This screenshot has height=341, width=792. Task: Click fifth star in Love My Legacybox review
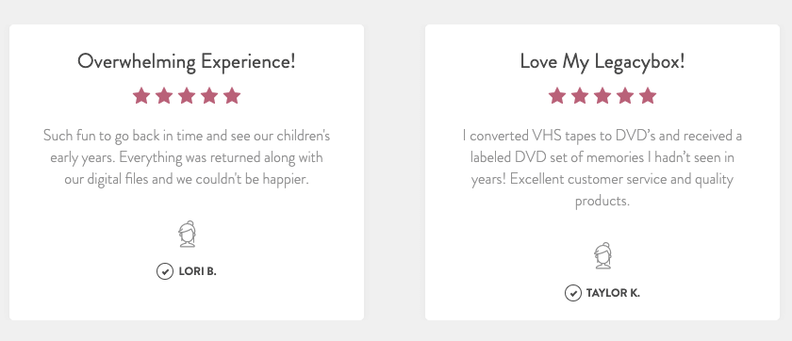(648, 95)
